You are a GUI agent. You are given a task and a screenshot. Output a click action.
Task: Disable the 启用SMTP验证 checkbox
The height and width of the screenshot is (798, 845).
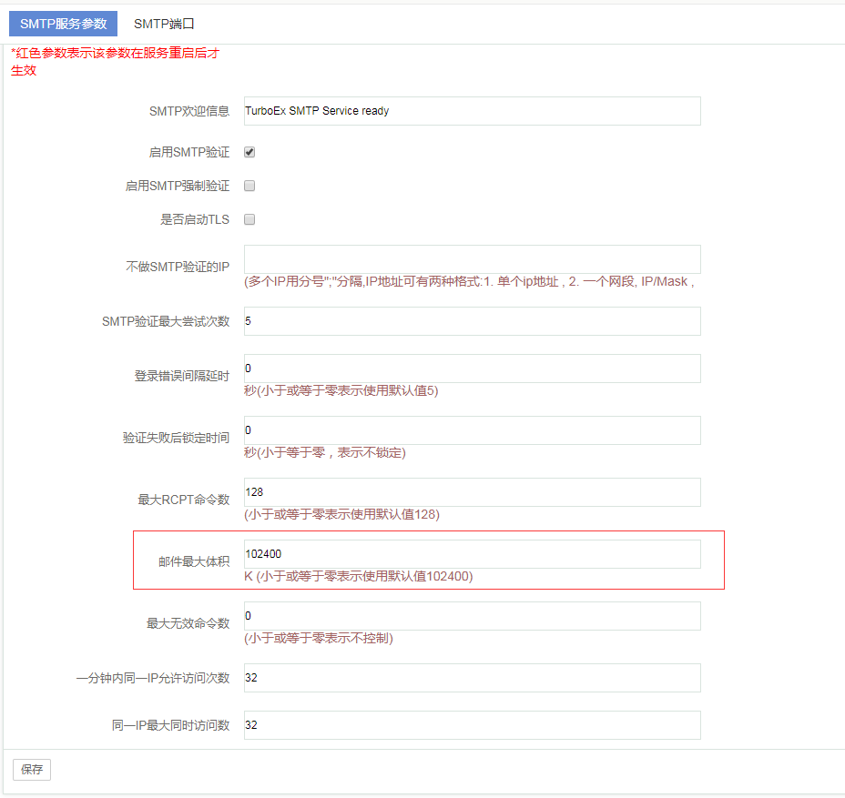pyautogui.click(x=249, y=152)
